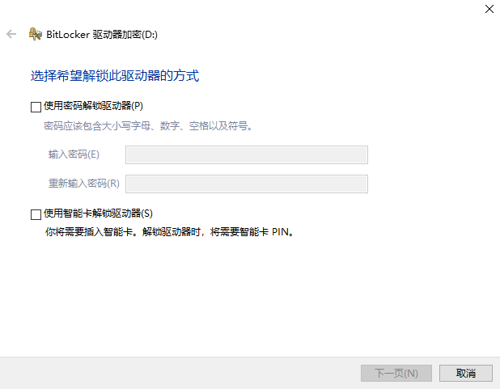The image size is (500, 389).
Task: Enable the 使用密码解锁驱动器 checkbox
Action: point(36,107)
